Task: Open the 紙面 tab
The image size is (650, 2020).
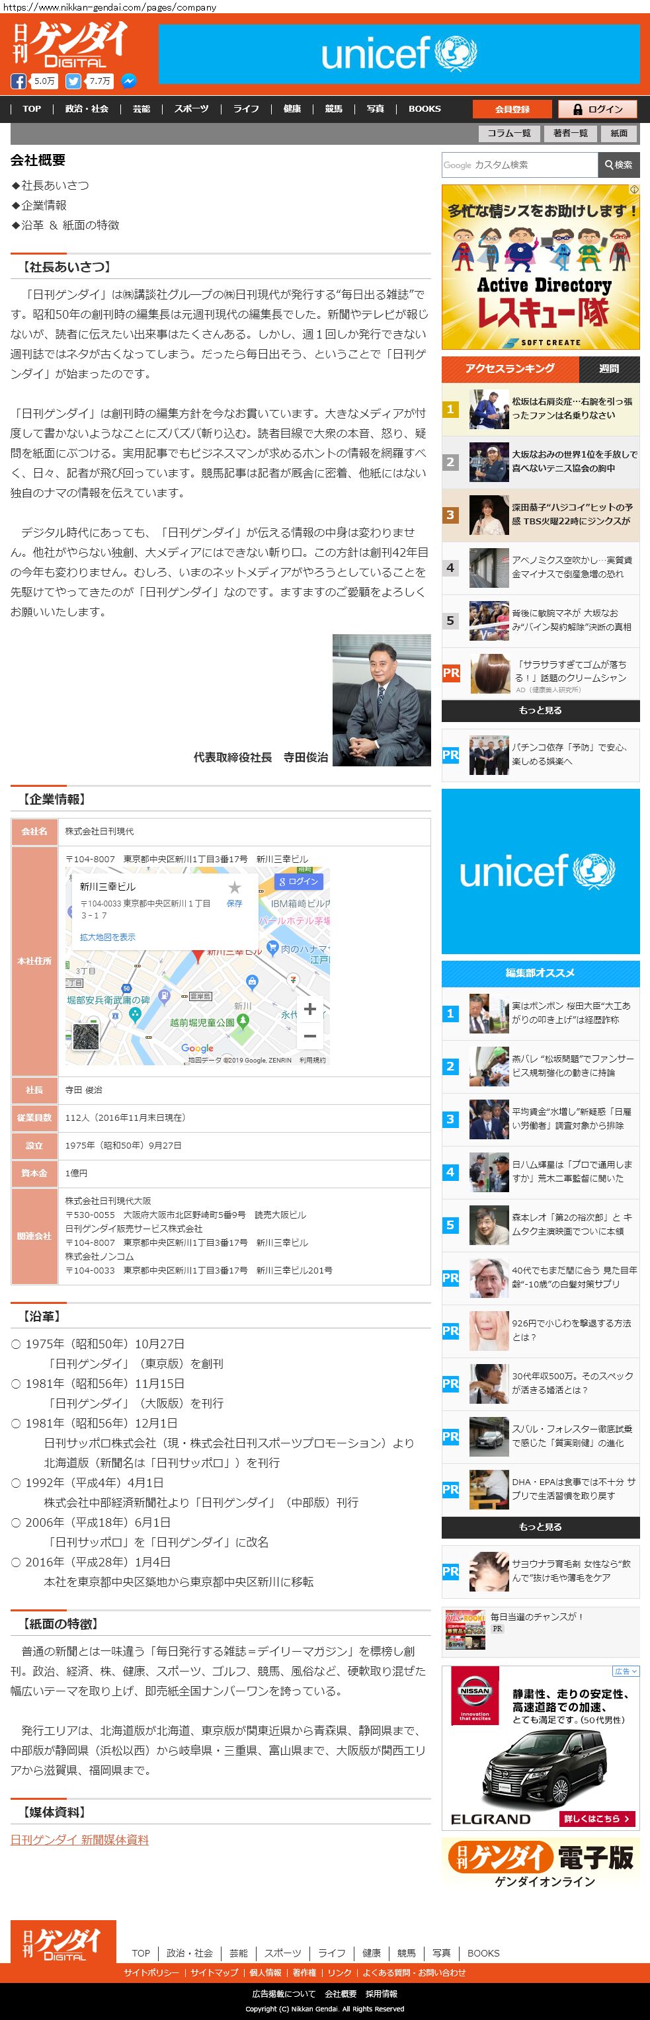Action: pyautogui.click(x=620, y=134)
